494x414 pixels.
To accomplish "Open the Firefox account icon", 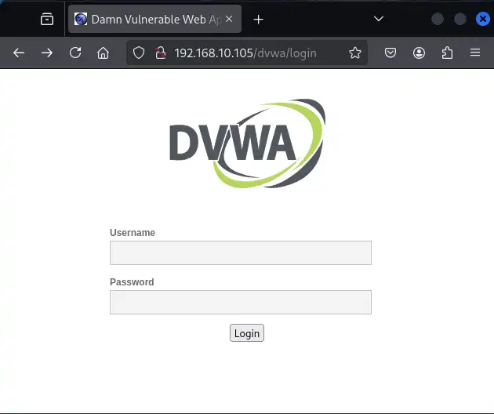I will [x=419, y=53].
